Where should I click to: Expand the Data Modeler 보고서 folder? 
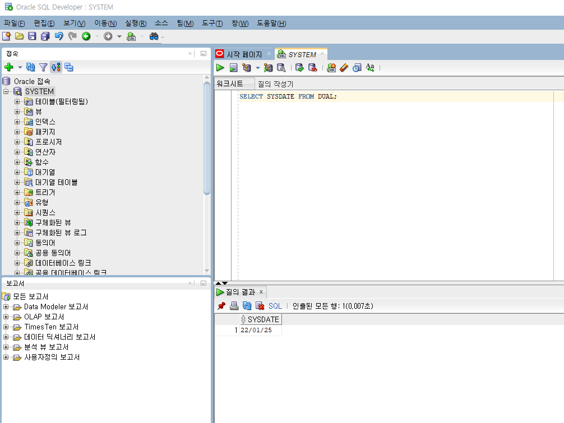[6, 306]
